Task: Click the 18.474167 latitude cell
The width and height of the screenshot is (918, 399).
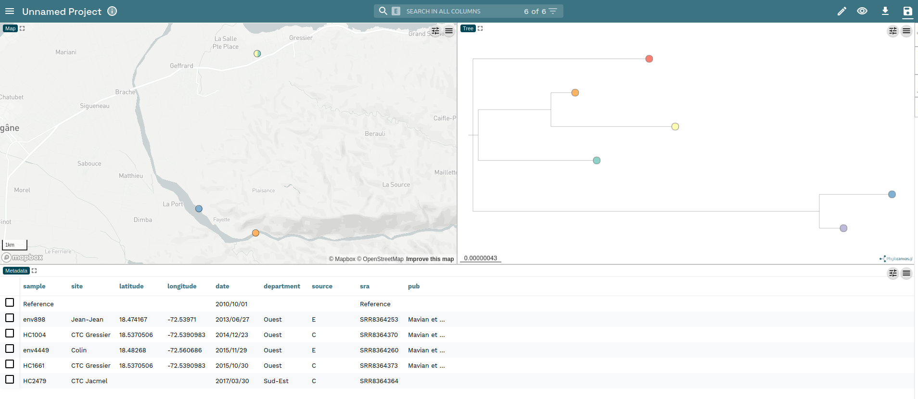Action: click(133, 319)
